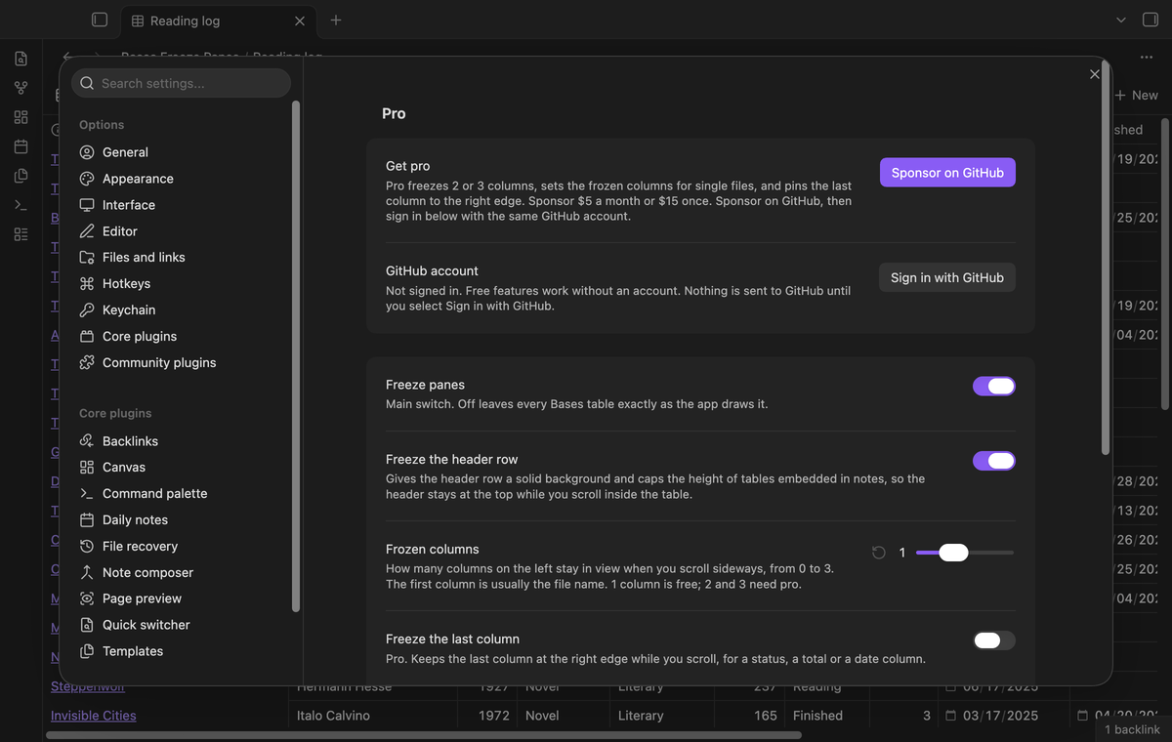The width and height of the screenshot is (1172, 742).
Task: Click Sponsor on GitHub button
Action: 947,173
